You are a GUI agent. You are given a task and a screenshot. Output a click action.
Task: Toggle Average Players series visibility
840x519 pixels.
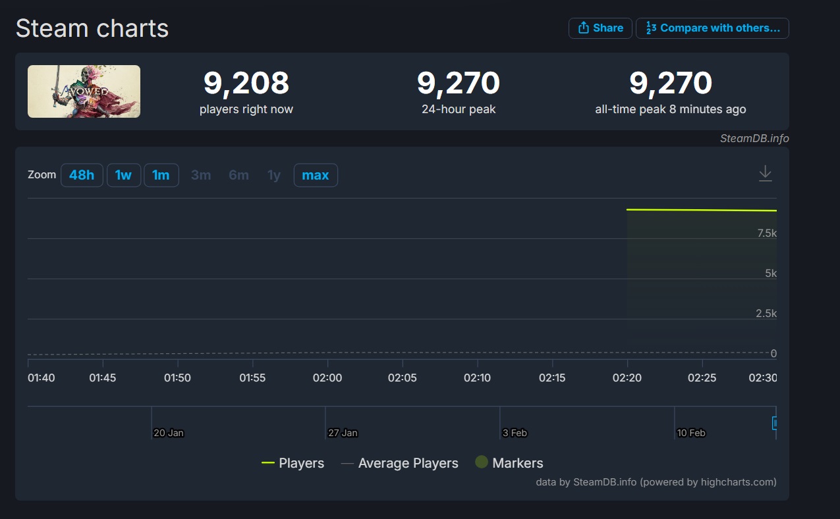399,463
